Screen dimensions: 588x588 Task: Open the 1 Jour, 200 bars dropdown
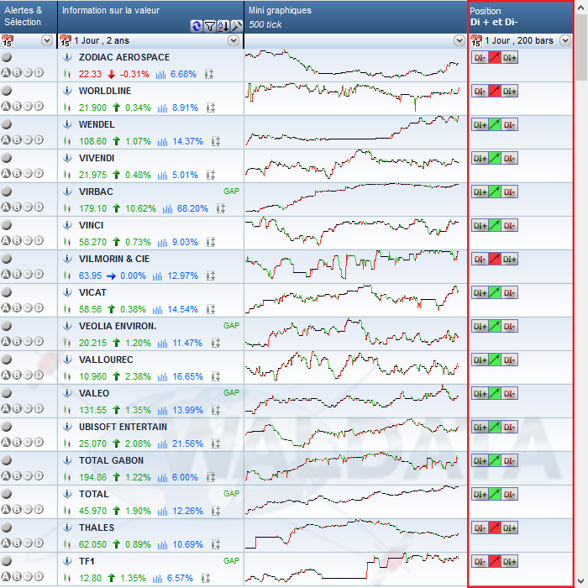pyautogui.click(x=565, y=40)
